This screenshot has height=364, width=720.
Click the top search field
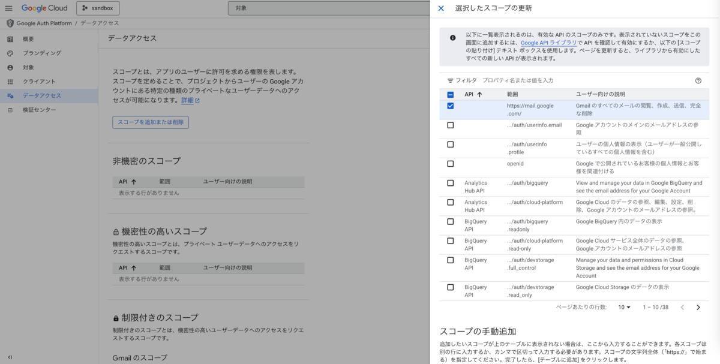tap(329, 8)
